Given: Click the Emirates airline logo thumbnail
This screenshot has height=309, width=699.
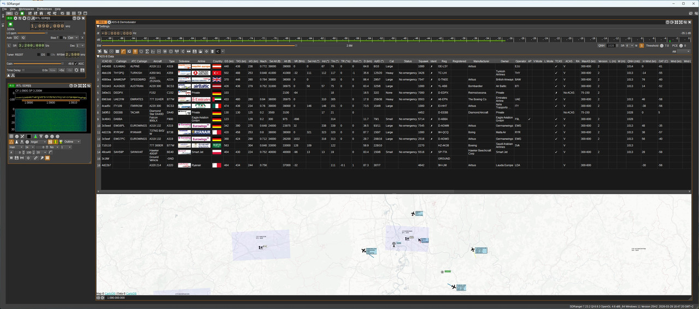Looking at the screenshot, I should tap(201, 99).
